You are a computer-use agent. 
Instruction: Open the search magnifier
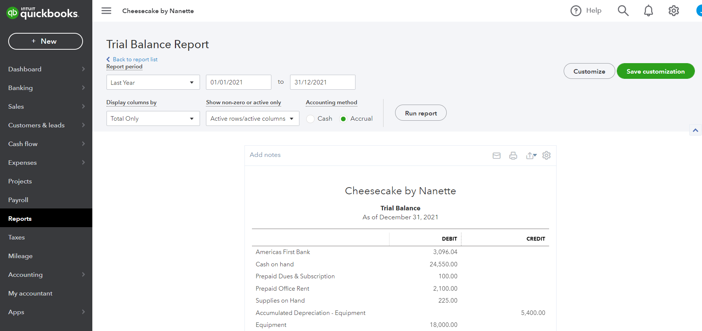(x=623, y=11)
